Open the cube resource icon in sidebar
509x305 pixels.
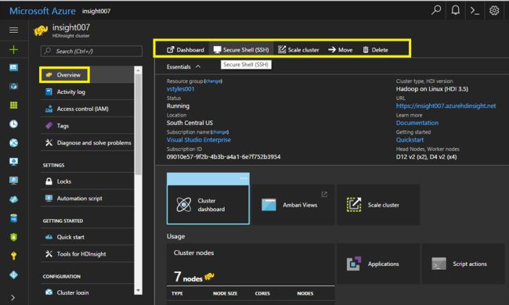coord(13,86)
